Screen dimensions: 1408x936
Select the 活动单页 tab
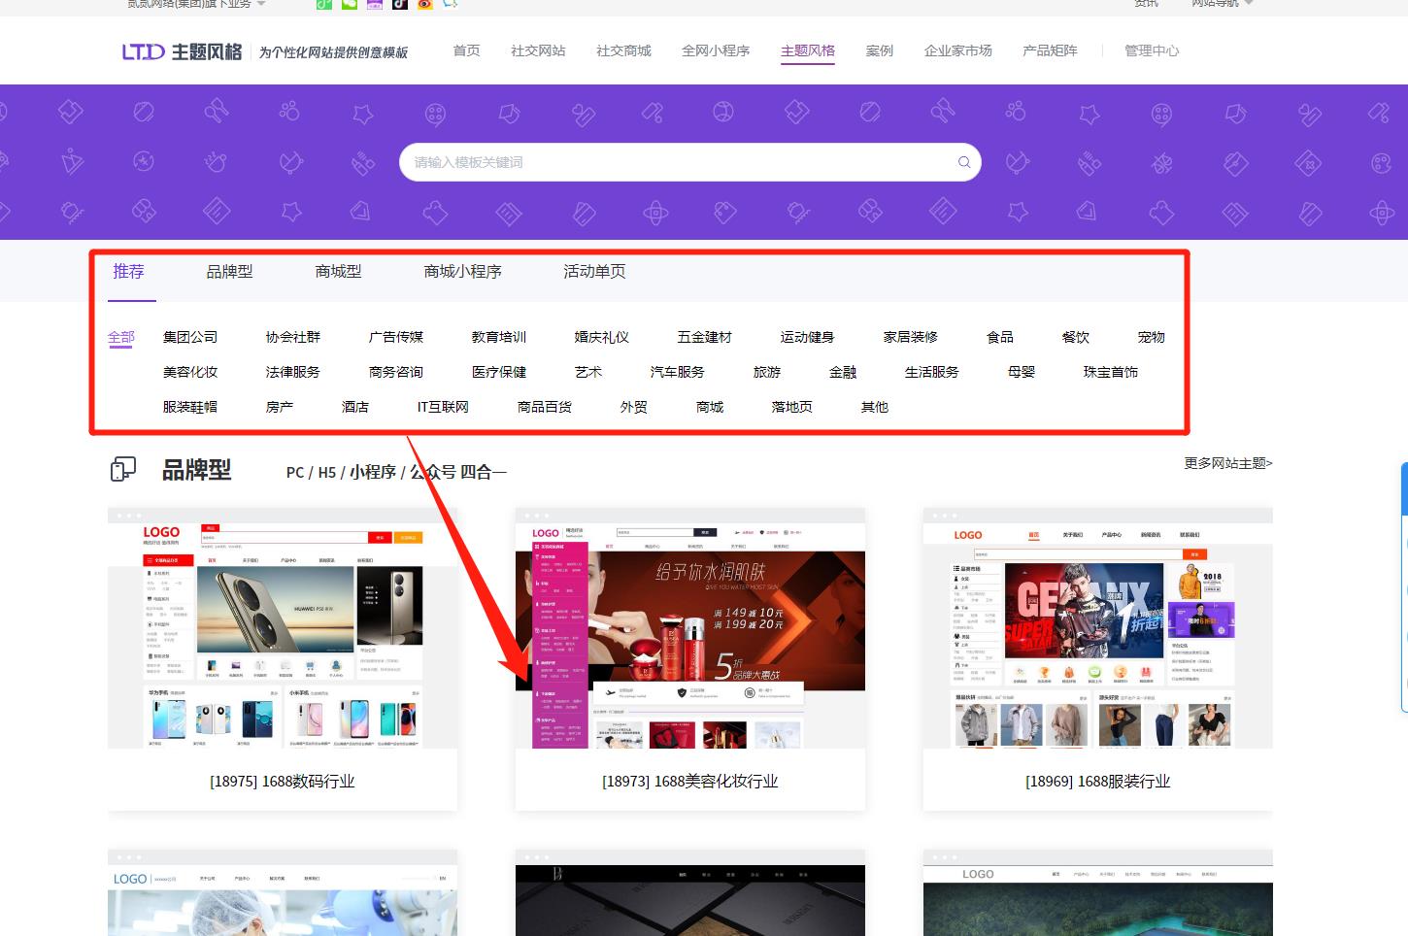pos(594,272)
